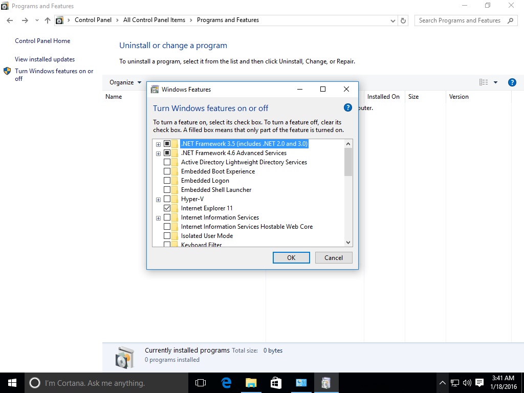
Task: Click the help icon in Windows Features dialog
Action: point(347,107)
